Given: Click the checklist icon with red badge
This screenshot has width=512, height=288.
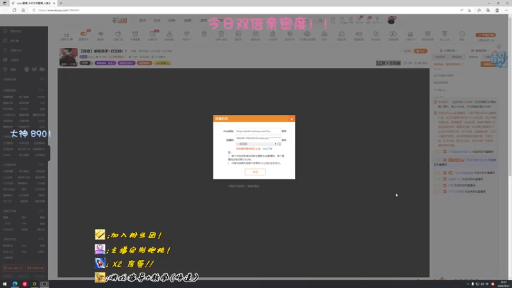Looking at the screenshot, I should (152, 35).
